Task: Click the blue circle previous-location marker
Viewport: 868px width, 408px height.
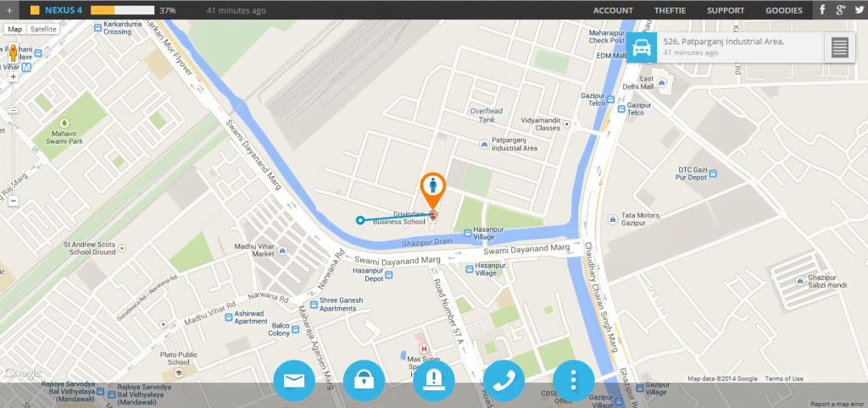Action: pos(359,220)
